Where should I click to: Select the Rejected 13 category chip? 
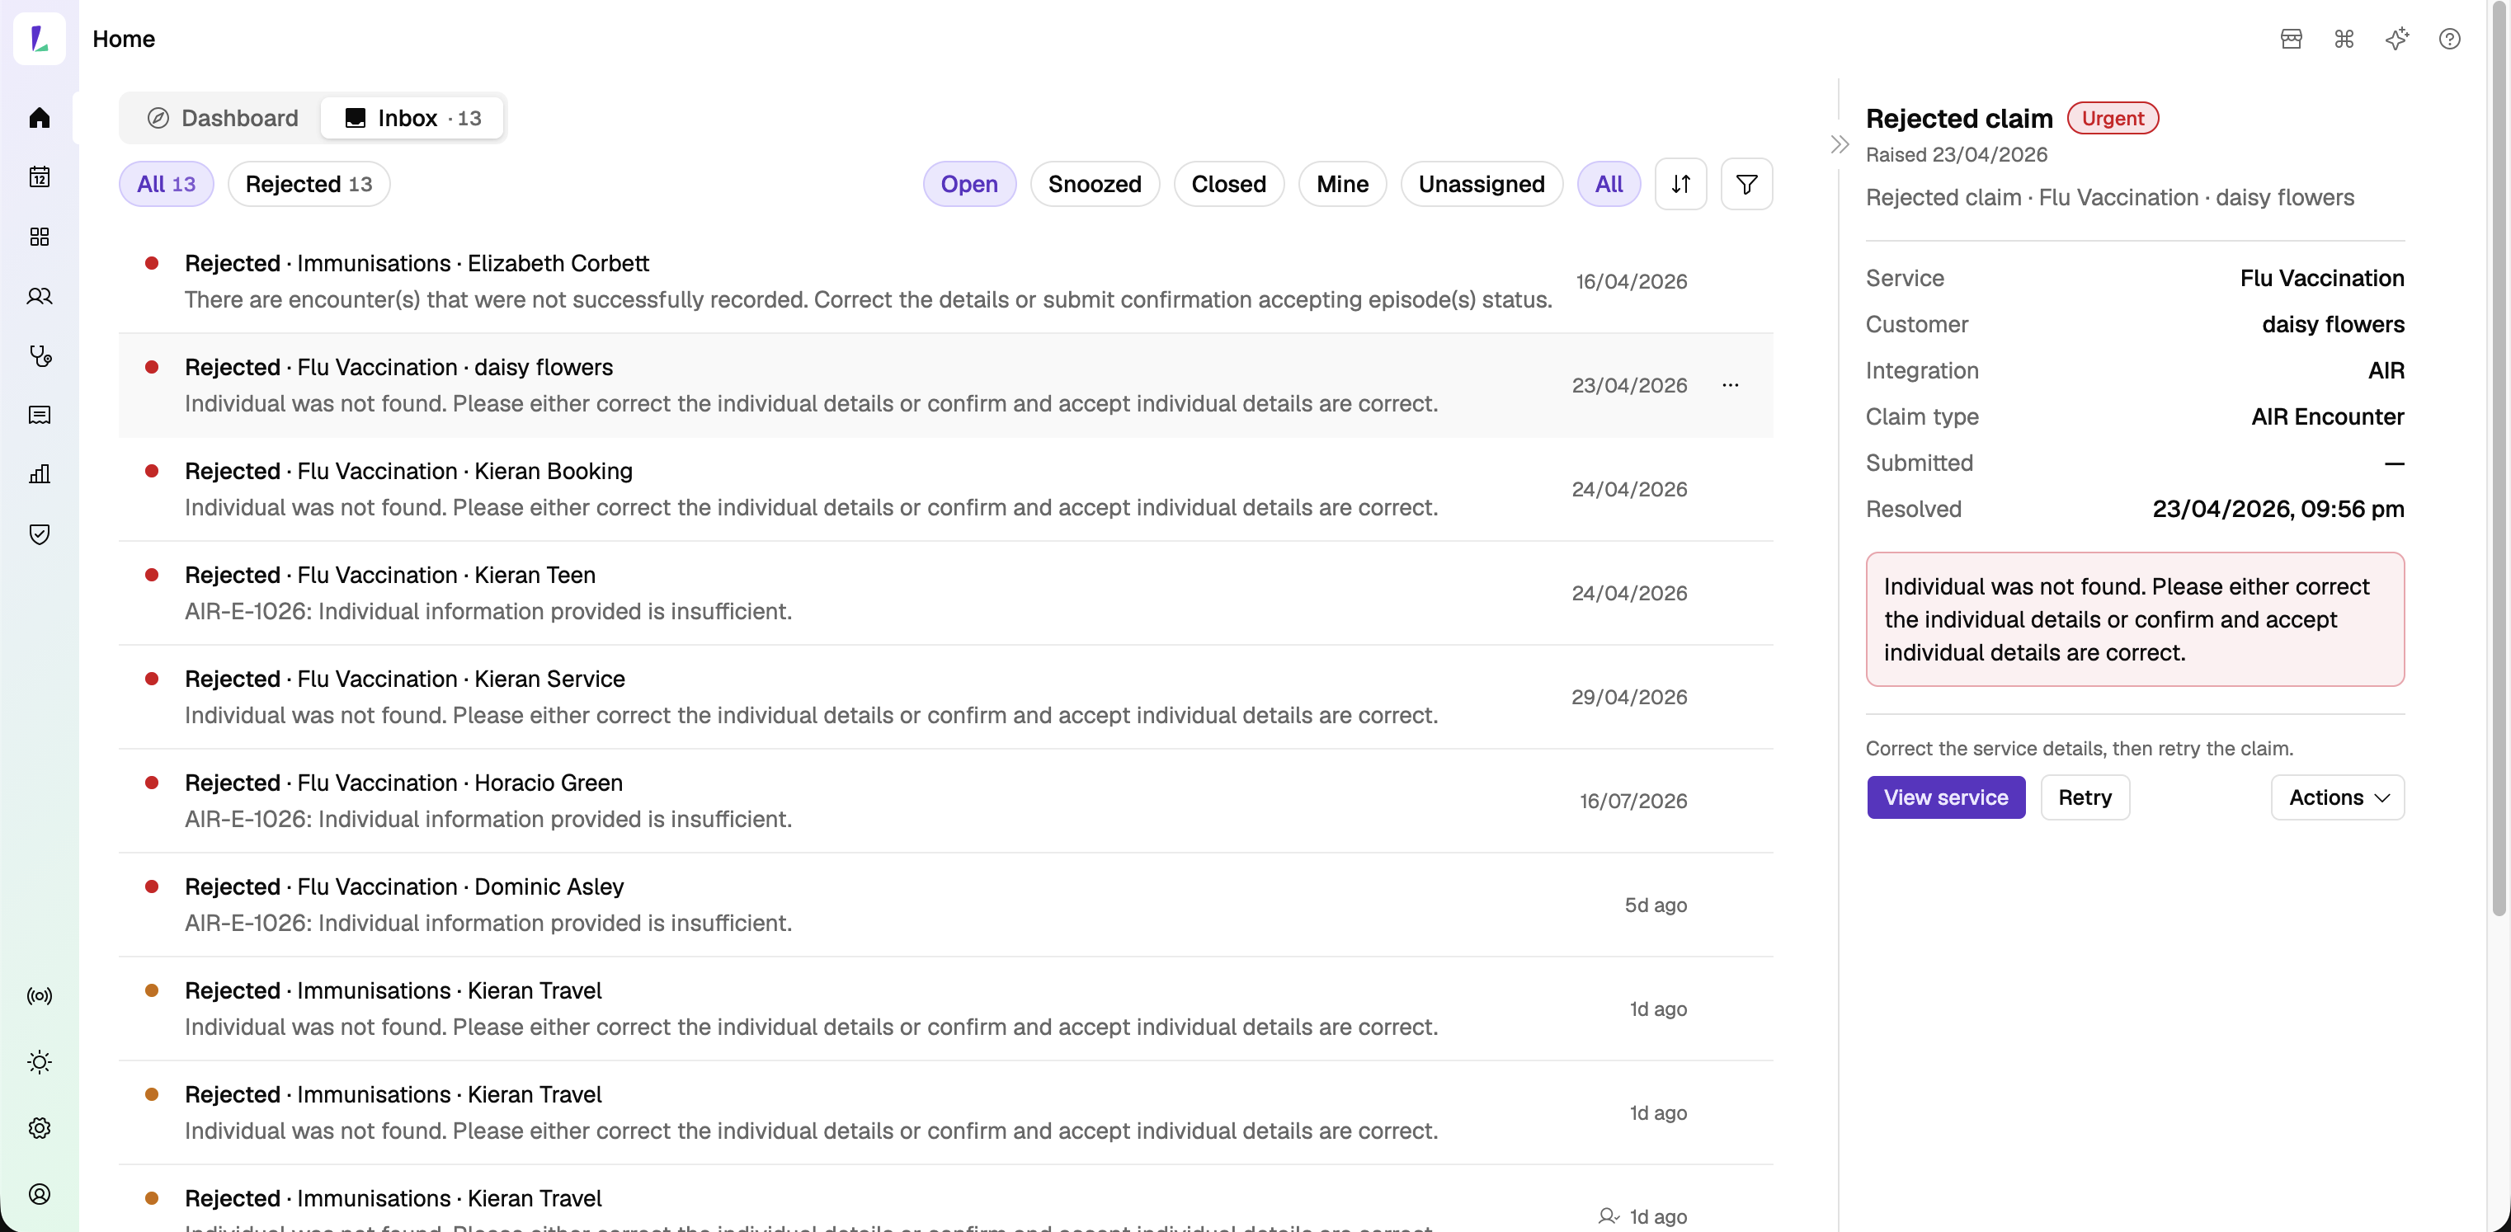(308, 184)
